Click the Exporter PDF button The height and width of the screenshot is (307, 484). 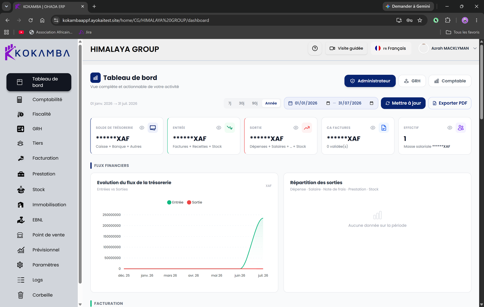(450, 103)
